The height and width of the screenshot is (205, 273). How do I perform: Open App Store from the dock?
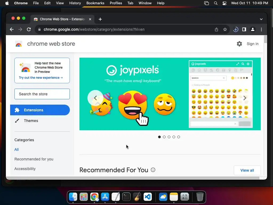(105, 197)
